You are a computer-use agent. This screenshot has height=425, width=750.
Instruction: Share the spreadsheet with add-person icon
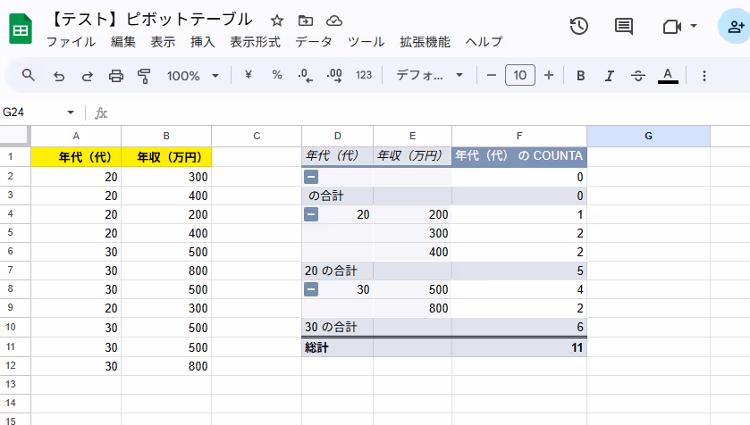[735, 26]
